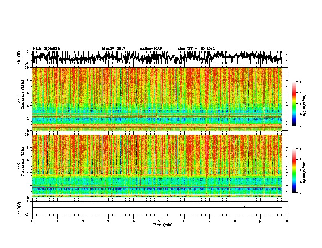The height and width of the screenshot is (248, 322).
Task: Click the "Time (min)" axis label
Action: click(163, 225)
